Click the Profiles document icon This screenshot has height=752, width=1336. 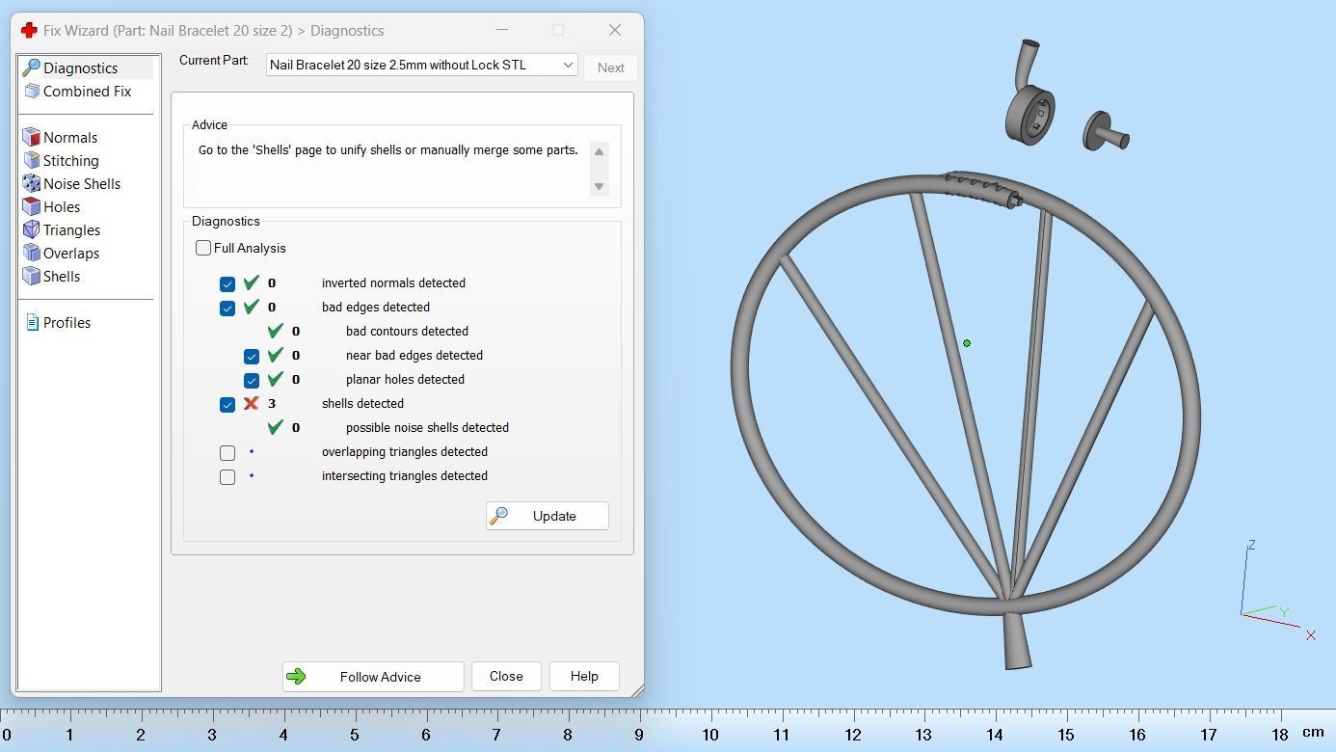(x=32, y=322)
